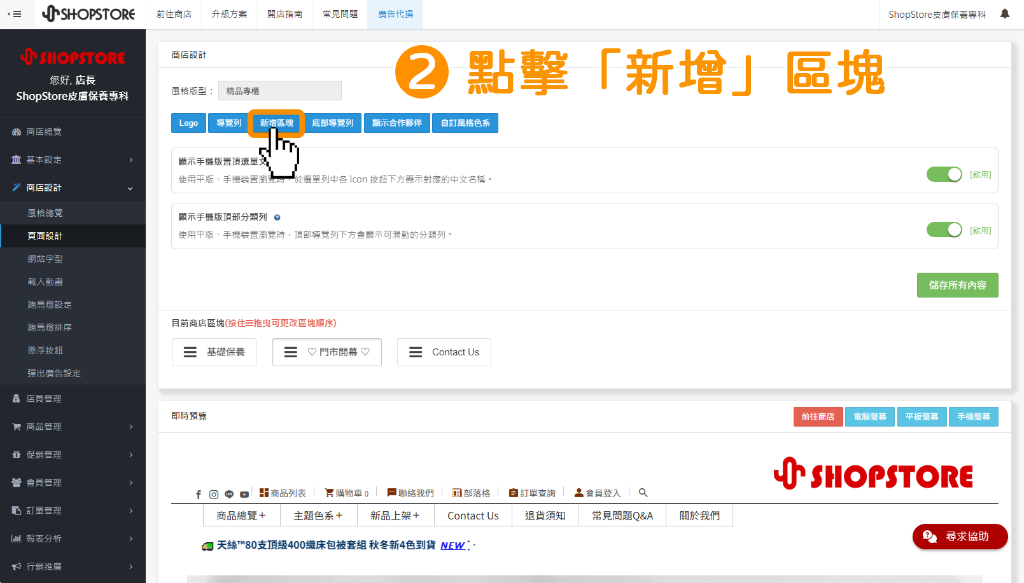Screen dimensions: 1024x583
Task: Toggle 顯示手機版頂部分類列 switch
Action: coord(944,230)
